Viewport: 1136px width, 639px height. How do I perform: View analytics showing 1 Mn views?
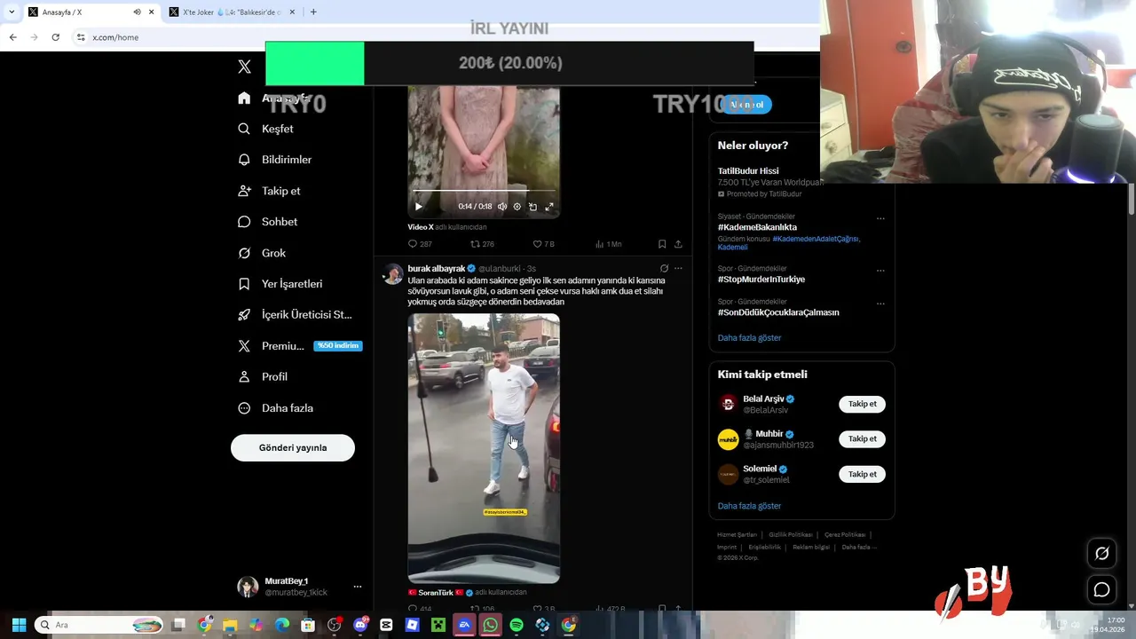(x=608, y=244)
